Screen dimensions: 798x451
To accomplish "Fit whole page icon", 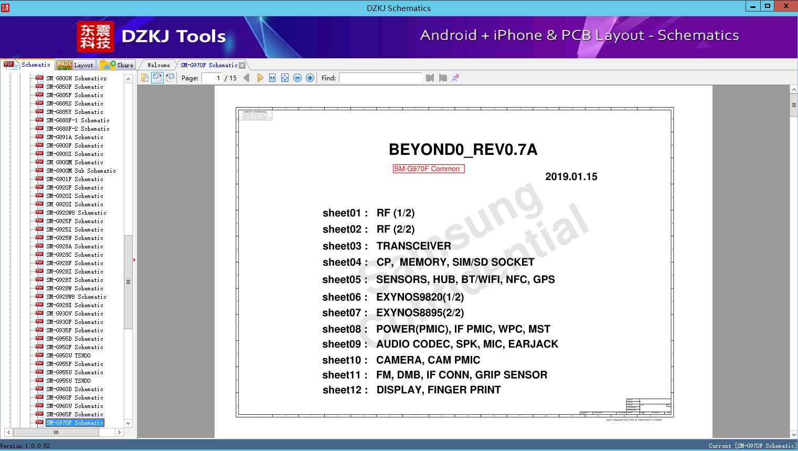I will pyautogui.click(x=285, y=78).
